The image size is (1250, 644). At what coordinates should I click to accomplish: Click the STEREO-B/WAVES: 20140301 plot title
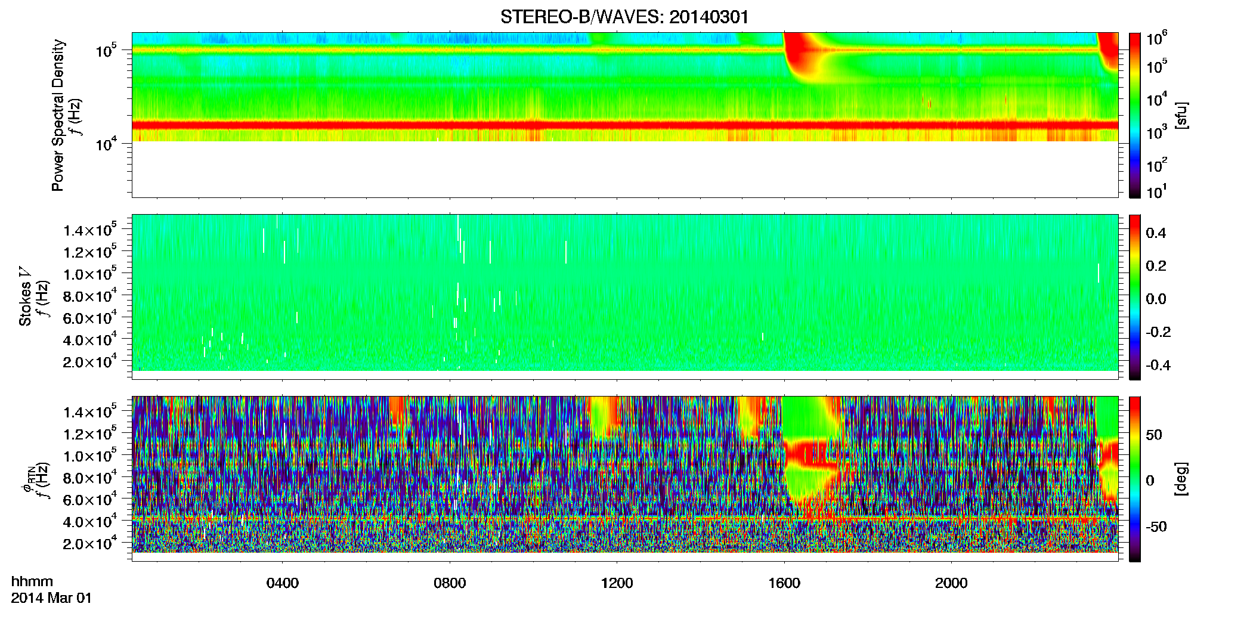tap(624, 17)
